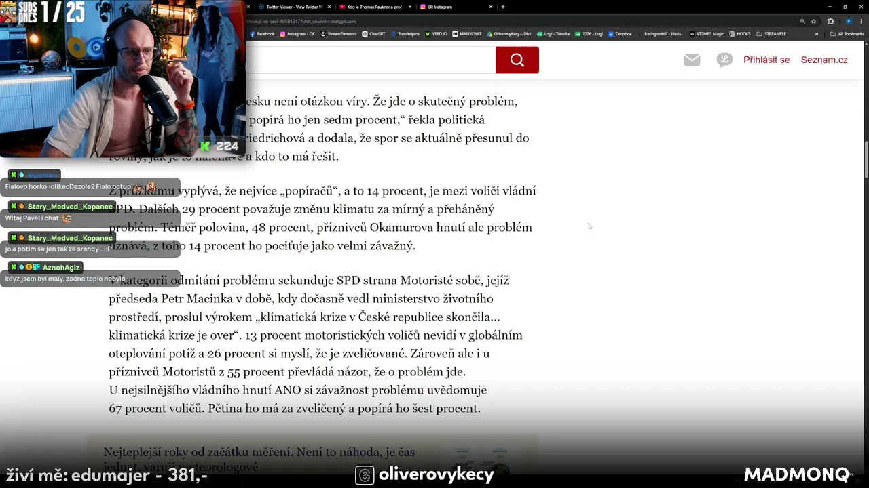869x488 pixels.
Task: Open the HOOKS bookmark
Action: pos(740,34)
